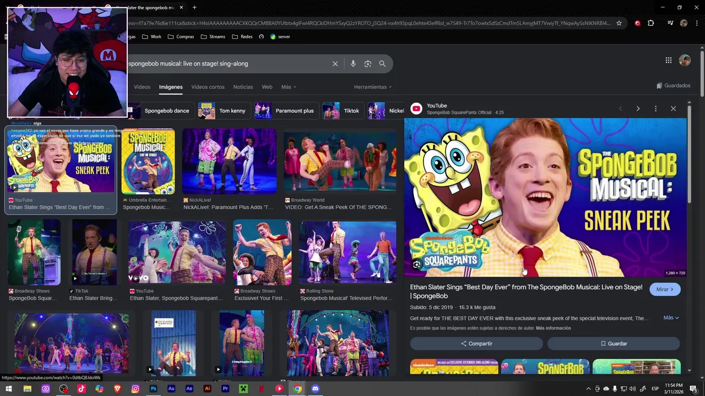Viewport: 705px width, 396px height.
Task: Open After Effects from the taskbar
Action: [189, 389]
